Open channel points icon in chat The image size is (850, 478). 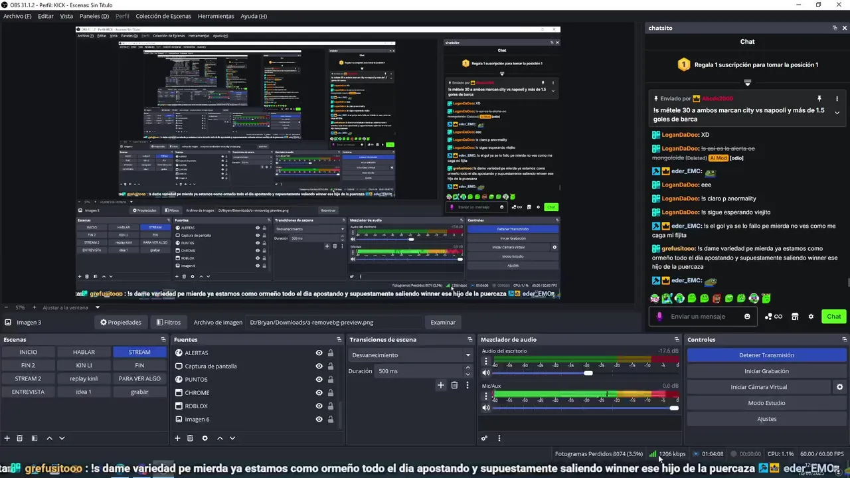[773, 317]
